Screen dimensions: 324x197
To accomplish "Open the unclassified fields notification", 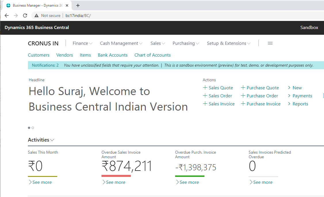I will pos(111,65).
